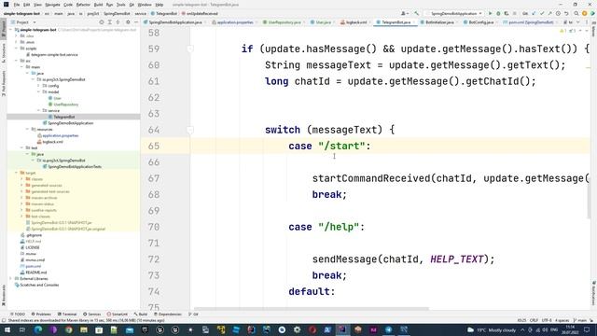The width and height of the screenshot is (597, 336).
Task: Expand the External Libraries node
Action: tap(10, 278)
